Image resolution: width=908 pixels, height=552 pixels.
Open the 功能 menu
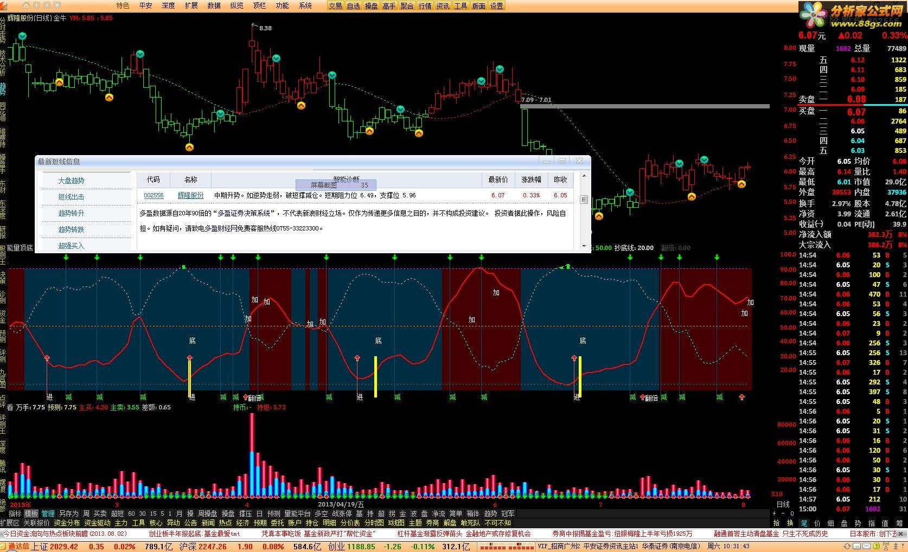(282, 5)
